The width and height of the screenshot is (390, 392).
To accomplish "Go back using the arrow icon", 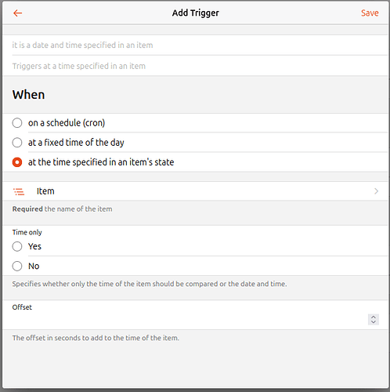I will tap(18, 13).
